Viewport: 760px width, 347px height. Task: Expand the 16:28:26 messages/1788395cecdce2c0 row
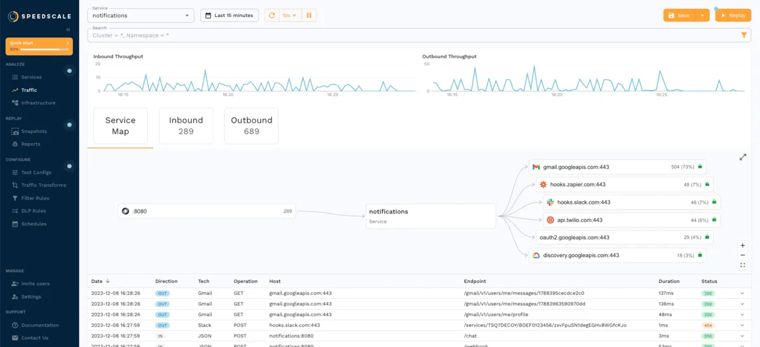742,293
